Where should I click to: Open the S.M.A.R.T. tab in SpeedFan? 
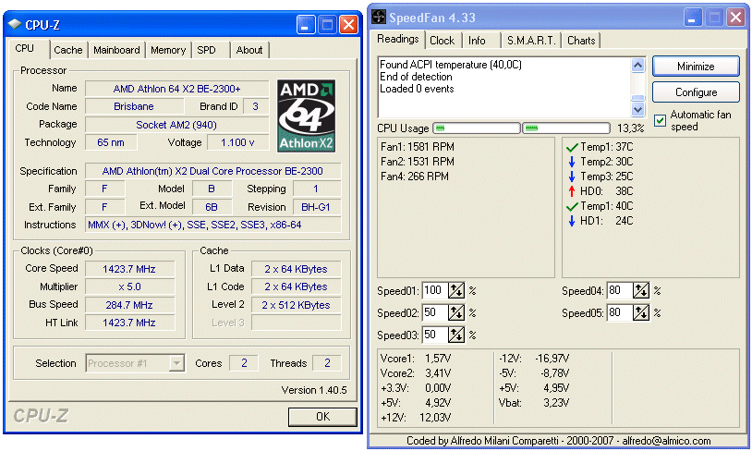531,41
